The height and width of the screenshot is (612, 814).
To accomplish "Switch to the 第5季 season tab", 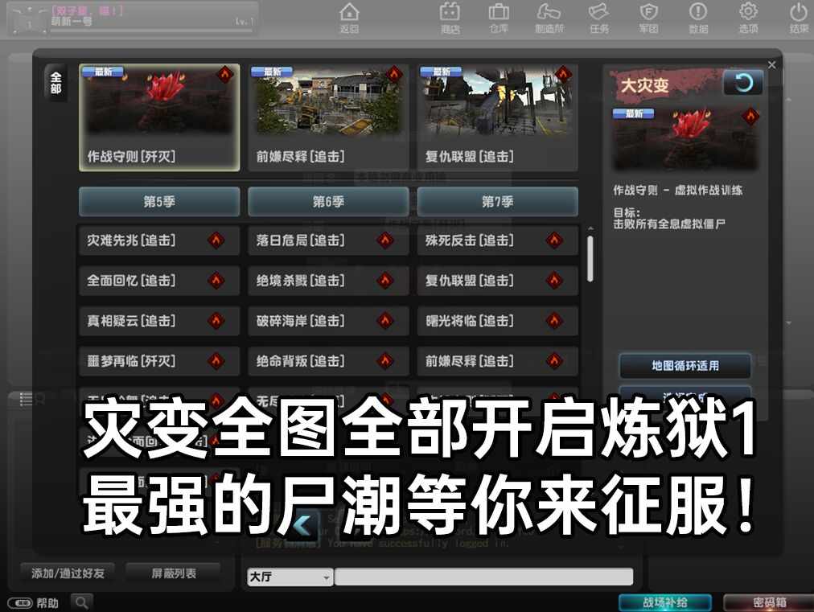I will click(159, 201).
